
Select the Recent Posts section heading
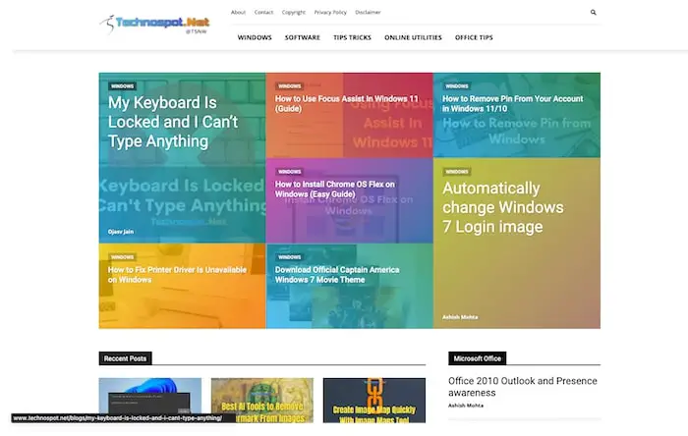125,358
